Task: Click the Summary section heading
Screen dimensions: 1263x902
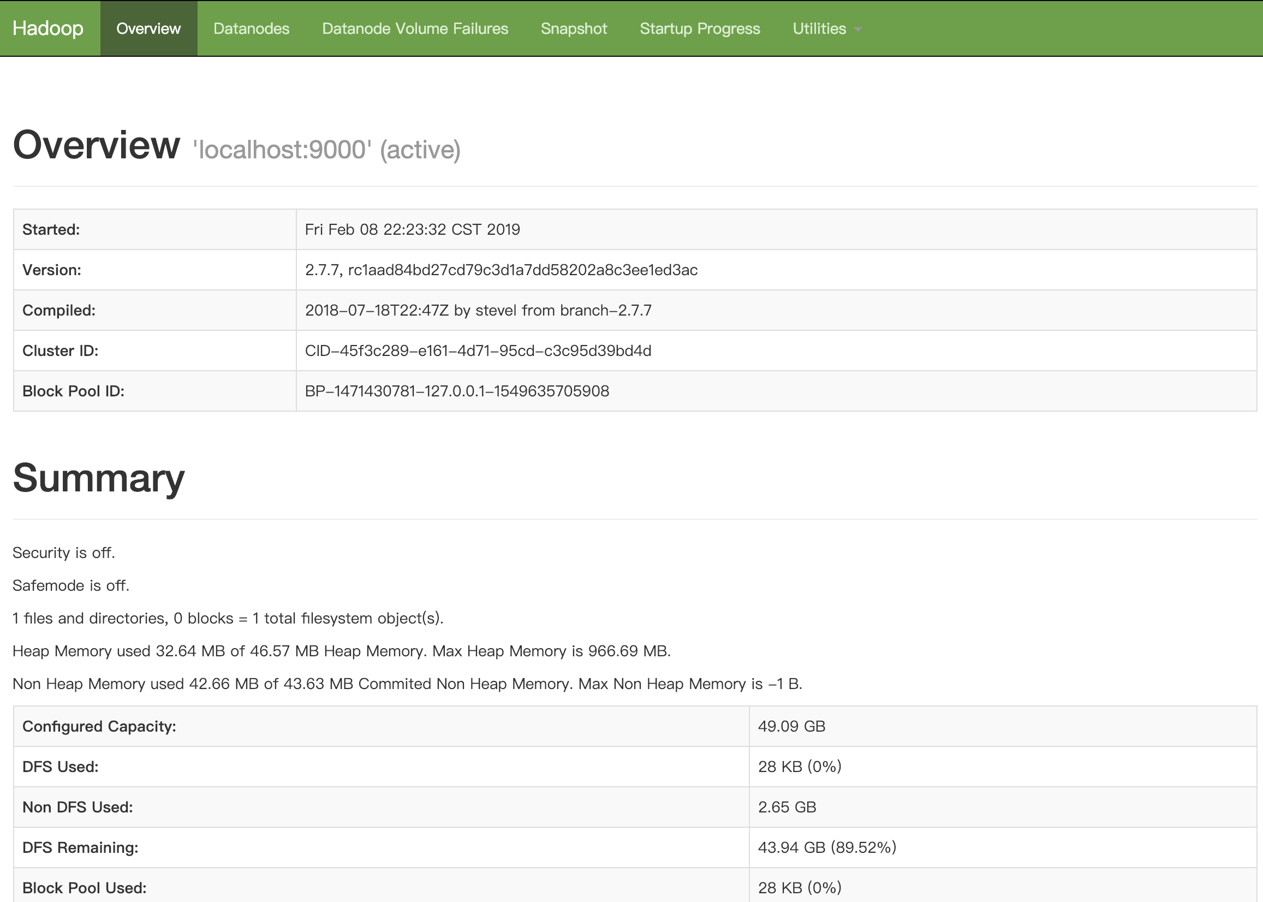Action: point(98,478)
